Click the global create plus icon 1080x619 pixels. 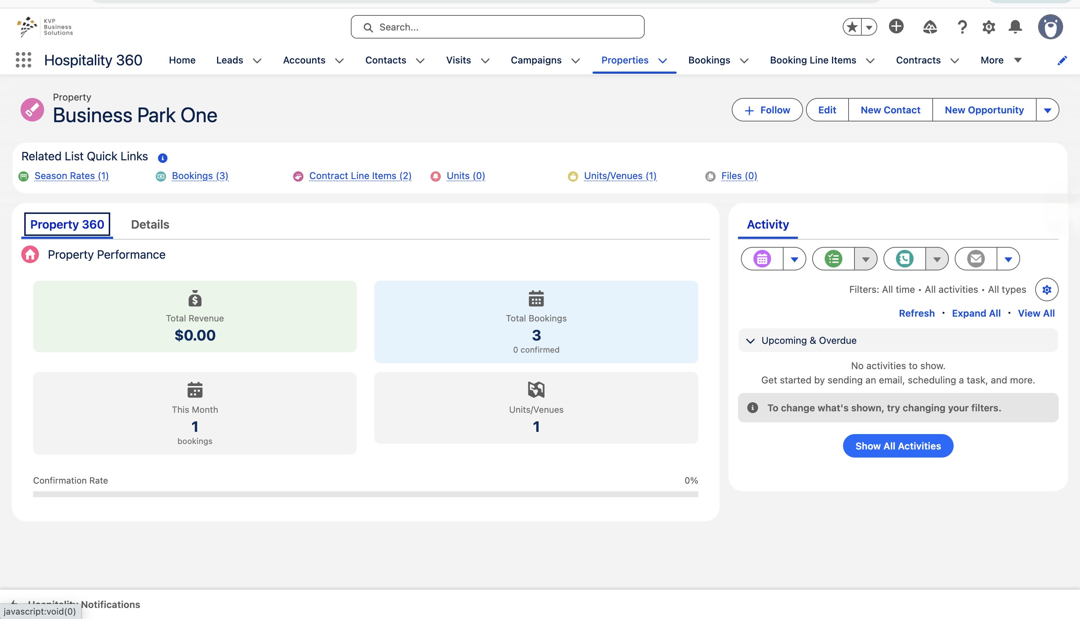[896, 26]
